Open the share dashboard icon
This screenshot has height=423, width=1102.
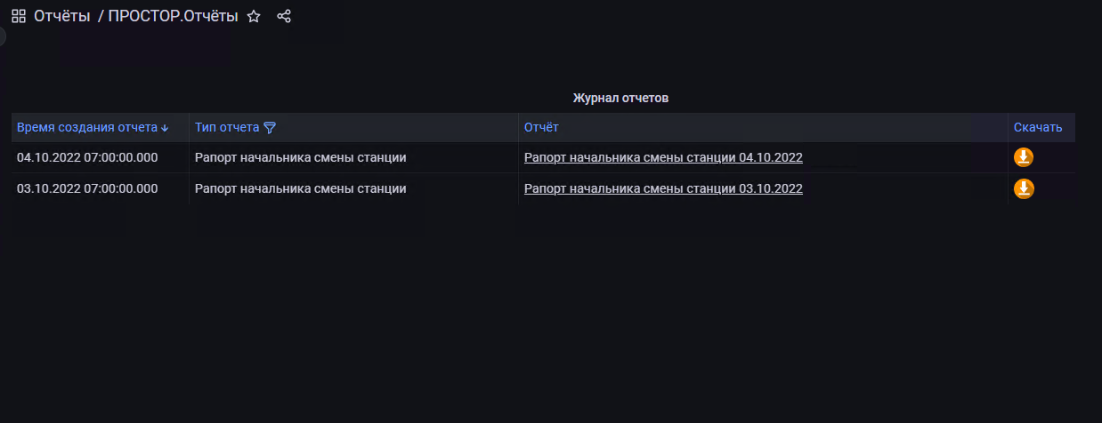284,16
